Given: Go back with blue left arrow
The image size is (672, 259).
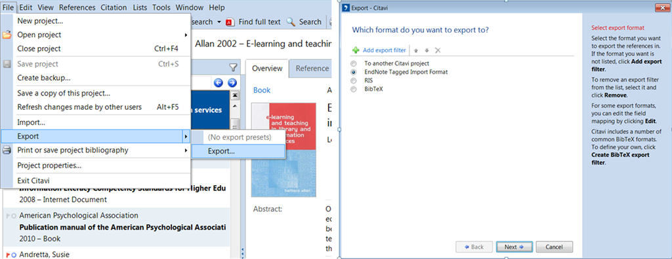Looking at the screenshot, I should click(218, 82).
